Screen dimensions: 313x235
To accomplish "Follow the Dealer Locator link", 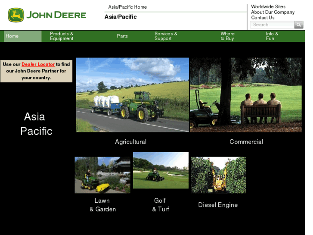I will [38, 64].
